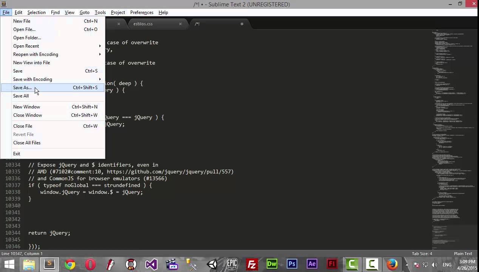The width and height of the screenshot is (479, 272).
Task: Click line number 10337 in gutter
Action: click(x=13, y=185)
